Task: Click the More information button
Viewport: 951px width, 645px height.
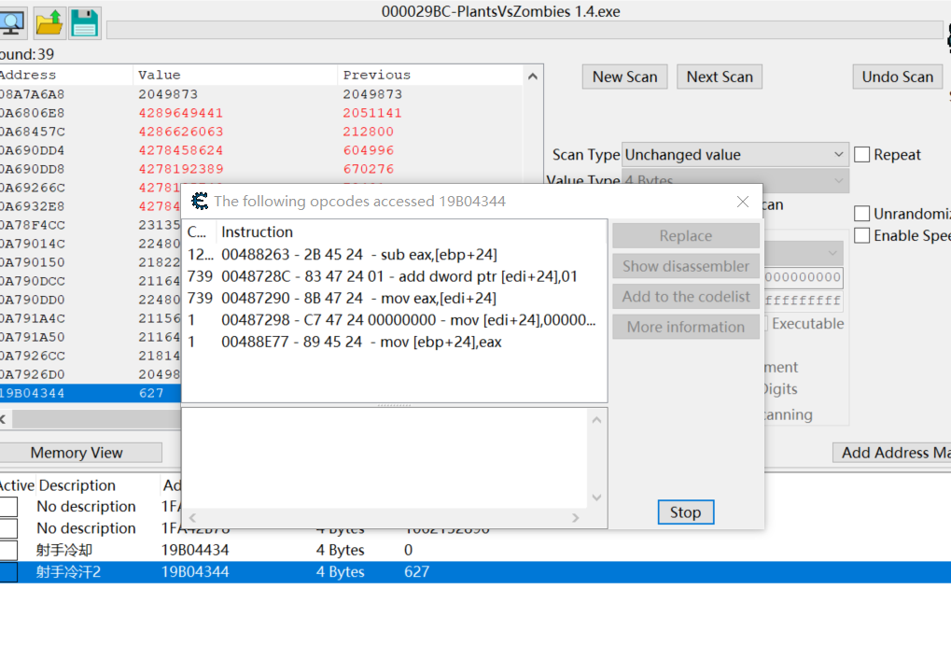Action: pyautogui.click(x=686, y=327)
